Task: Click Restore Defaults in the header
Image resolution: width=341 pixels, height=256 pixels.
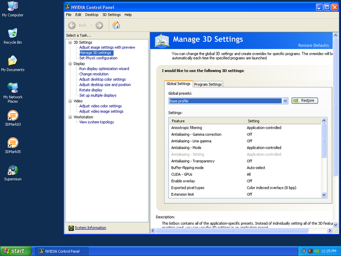Action: tap(313, 46)
